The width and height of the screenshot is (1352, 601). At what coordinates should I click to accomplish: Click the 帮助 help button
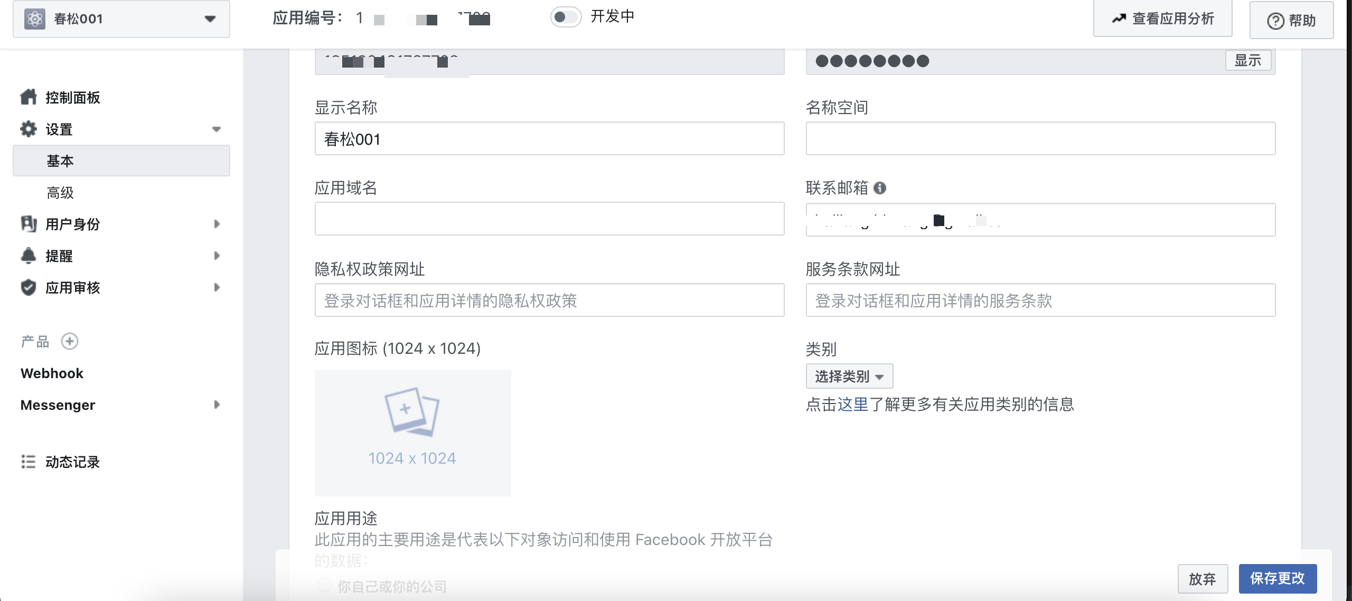point(1291,21)
